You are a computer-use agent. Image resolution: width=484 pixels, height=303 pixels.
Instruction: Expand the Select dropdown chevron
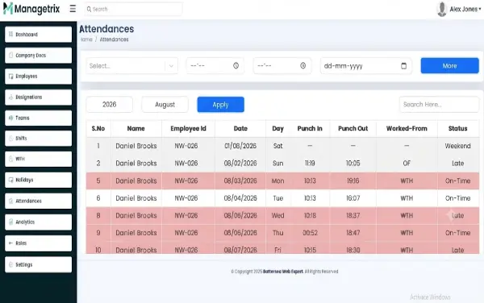click(x=171, y=66)
